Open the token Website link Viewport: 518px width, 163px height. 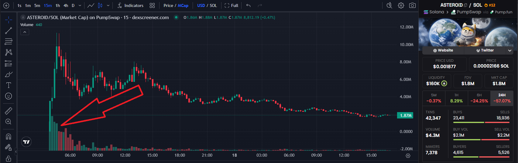pos(443,50)
